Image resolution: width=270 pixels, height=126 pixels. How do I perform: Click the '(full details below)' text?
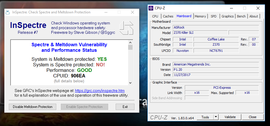coord(69,81)
